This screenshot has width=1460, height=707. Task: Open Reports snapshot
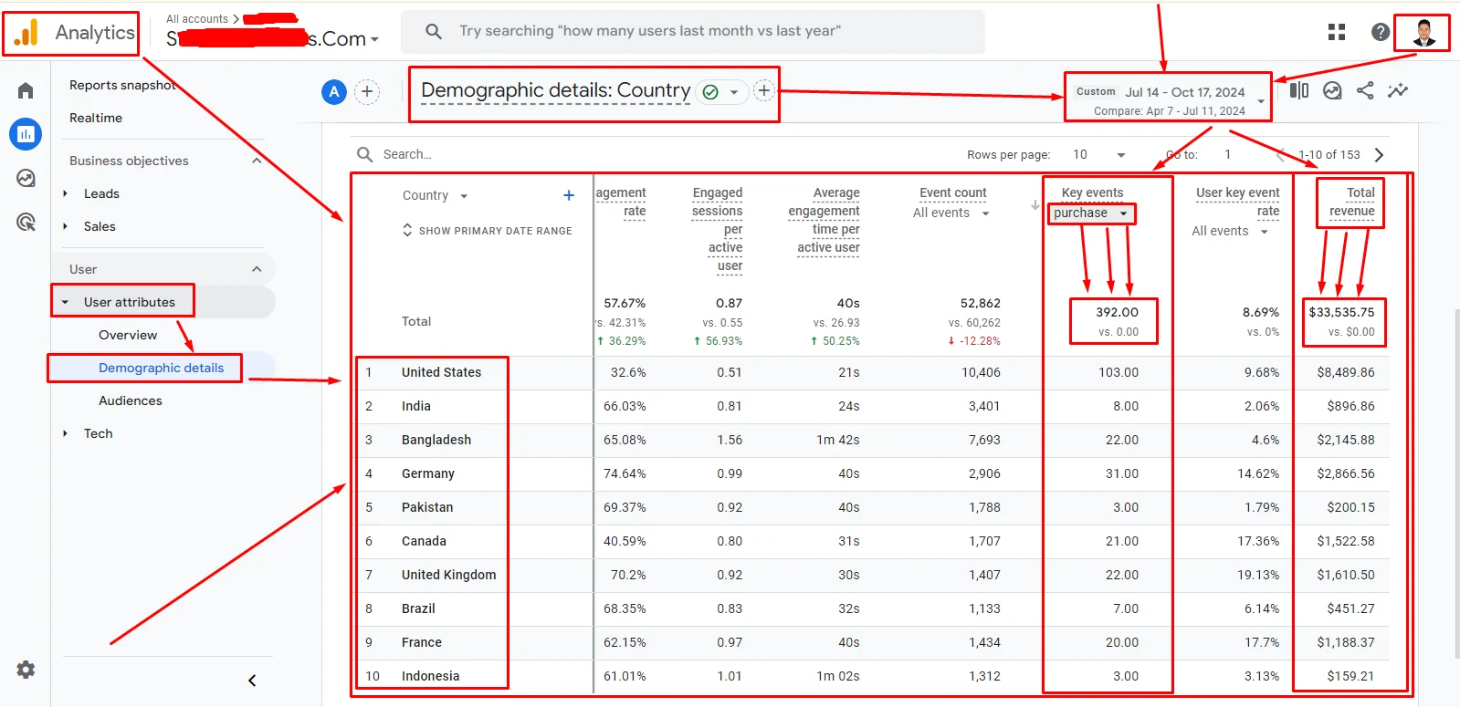pos(123,85)
